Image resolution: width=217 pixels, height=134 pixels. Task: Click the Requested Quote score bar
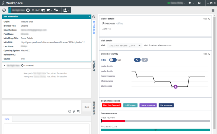click(x=155, y=130)
